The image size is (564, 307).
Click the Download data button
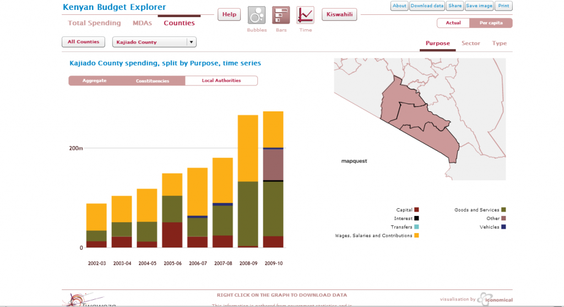click(x=427, y=6)
